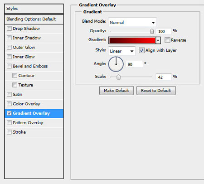Enable the Inner Shadow checkbox
Screen dimensions: 204x184
9,38
